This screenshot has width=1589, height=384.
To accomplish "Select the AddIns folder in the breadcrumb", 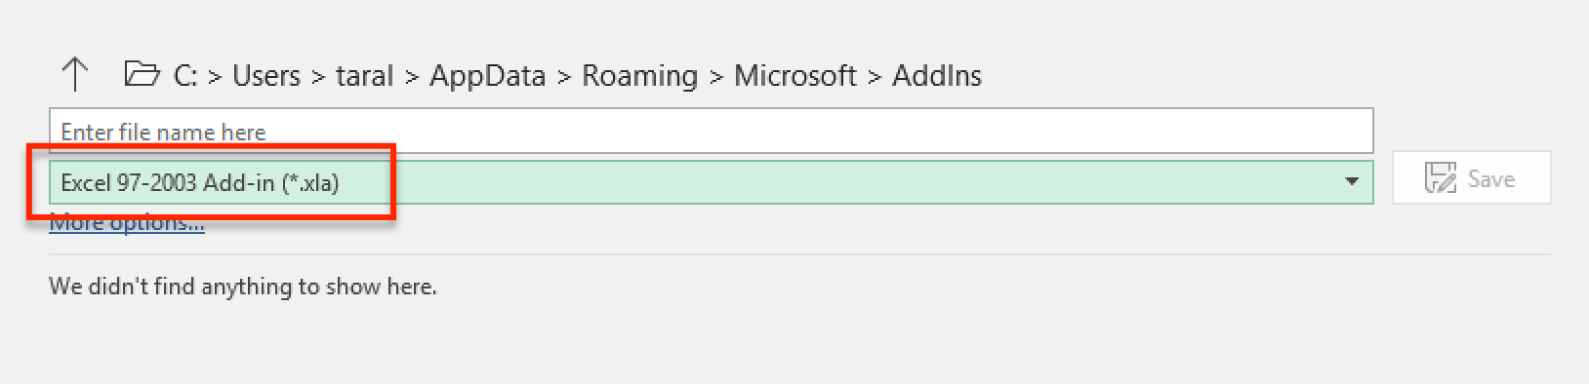I will pyautogui.click(x=937, y=75).
